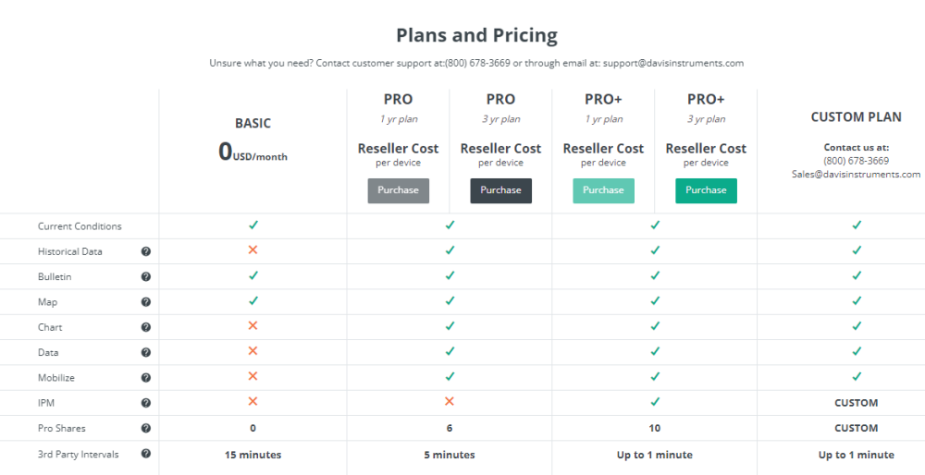The image size is (925, 475).
Task: Click the question mark icon beside Map
Action: 146,302
